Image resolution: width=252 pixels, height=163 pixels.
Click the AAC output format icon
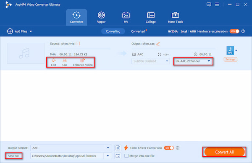coord(230,50)
